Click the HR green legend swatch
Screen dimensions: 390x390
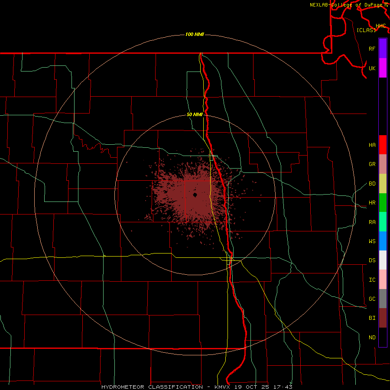pyautogui.click(x=383, y=203)
